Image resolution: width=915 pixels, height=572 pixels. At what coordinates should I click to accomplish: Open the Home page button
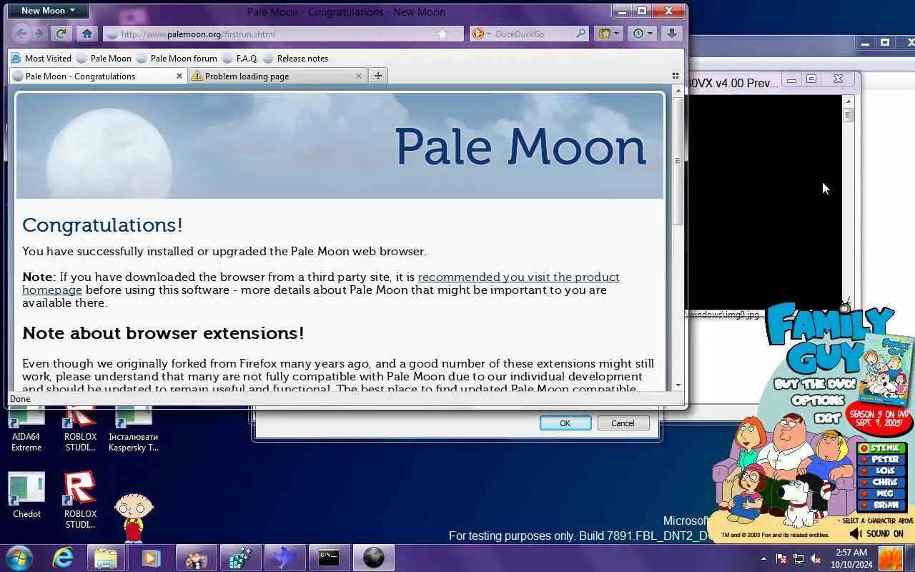(86, 34)
